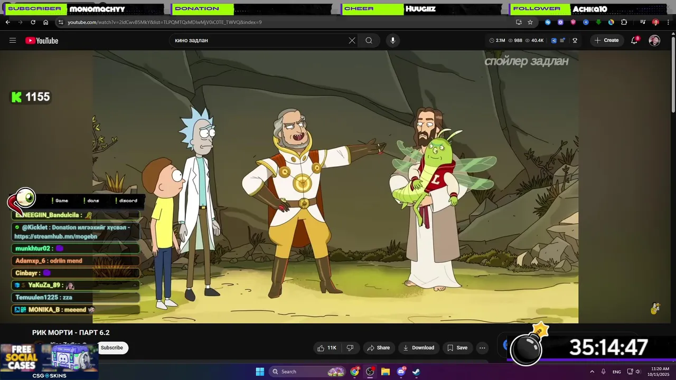This screenshot has height=380, width=676.
Task: Open more actions three-dot menu under video
Action: pos(482,348)
